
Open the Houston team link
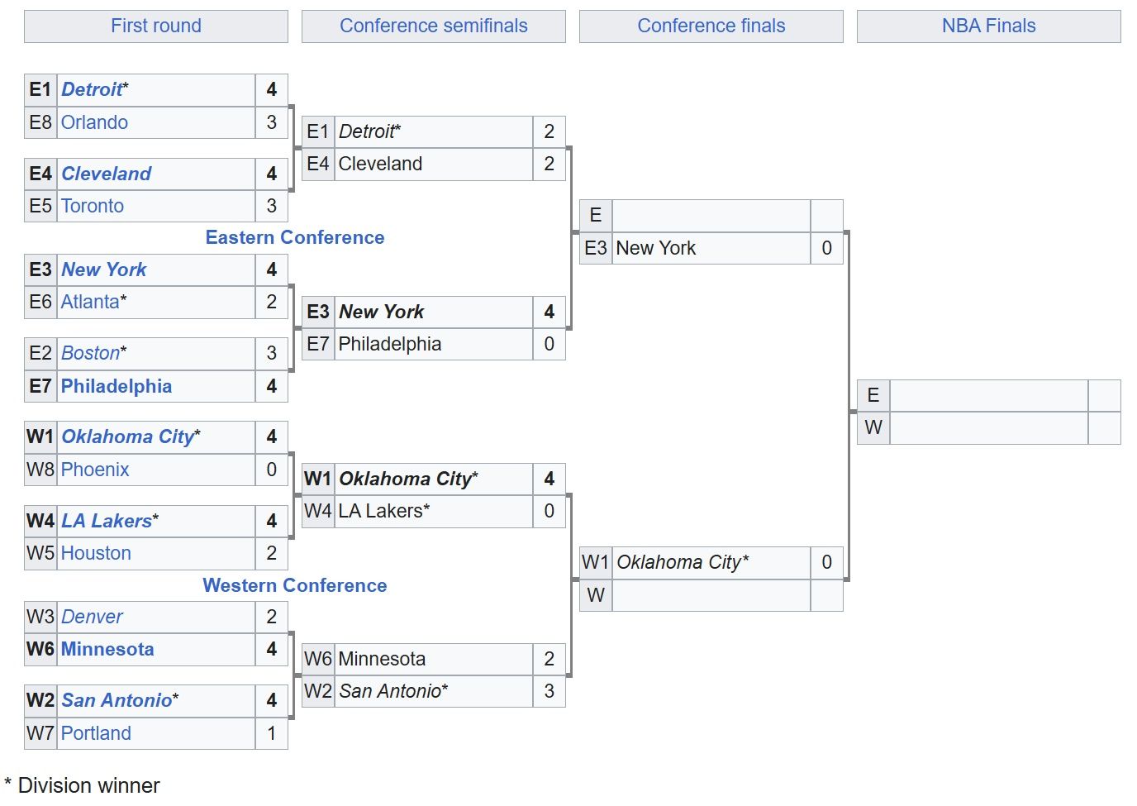[96, 553]
